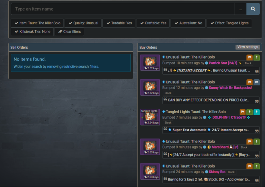Open Skinny Bot's 2.03 keys item thumbnail
Screen dimensions: 265x187
click(150, 171)
